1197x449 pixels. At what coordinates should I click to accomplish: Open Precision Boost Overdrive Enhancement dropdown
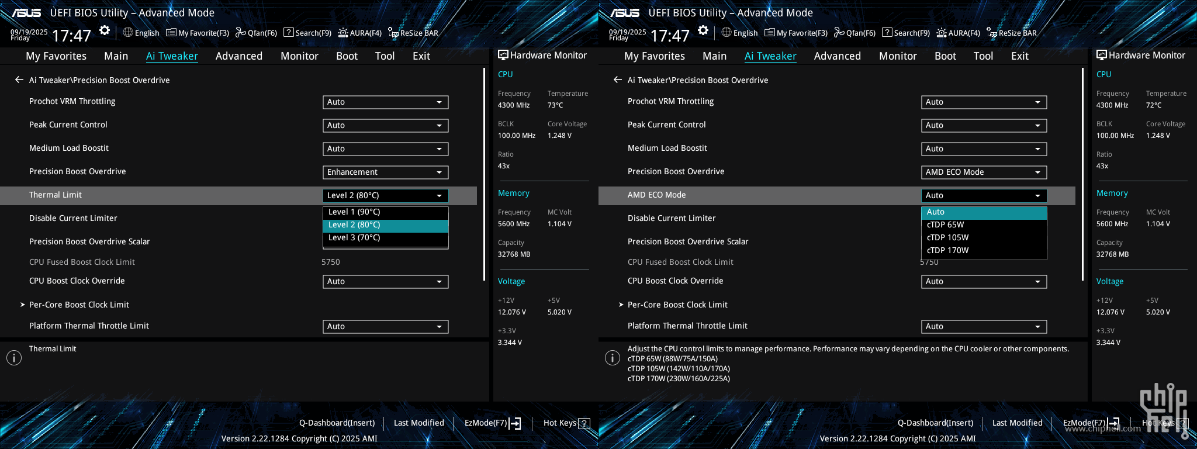coord(386,172)
